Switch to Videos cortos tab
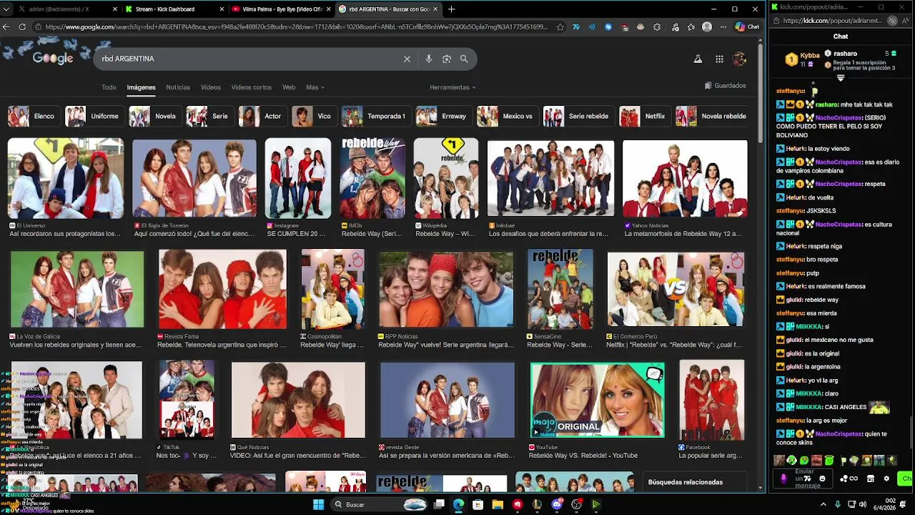Viewport: 915px width, 515px height. pos(252,87)
